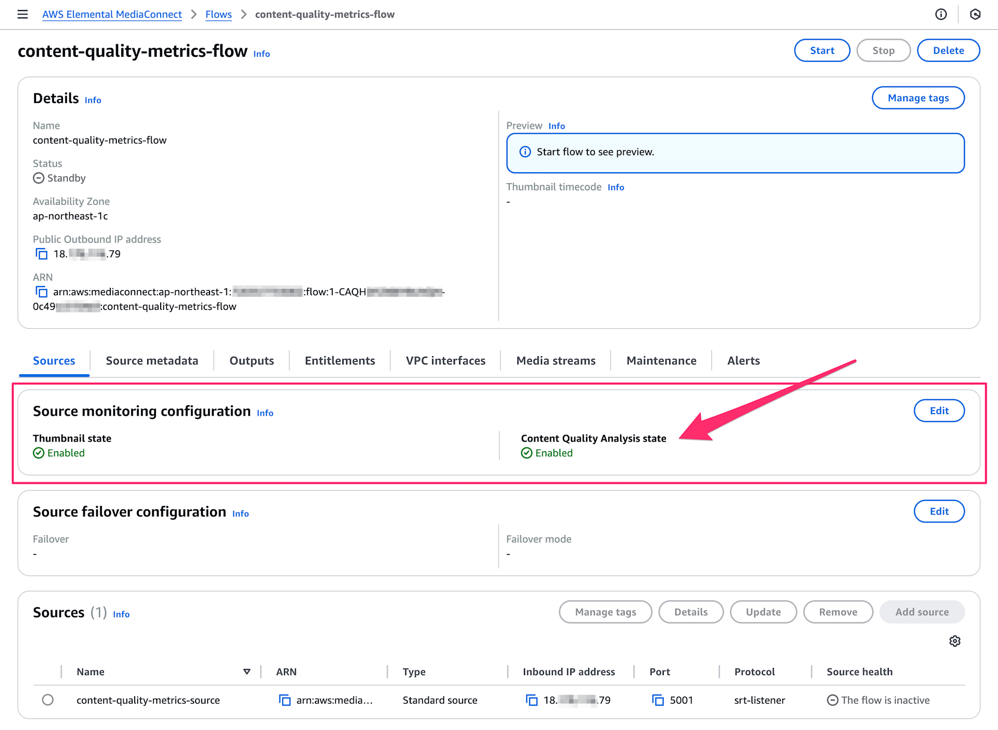998x730 pixels.
Task: Open Info link next to flow title
Action: point(261,54)
